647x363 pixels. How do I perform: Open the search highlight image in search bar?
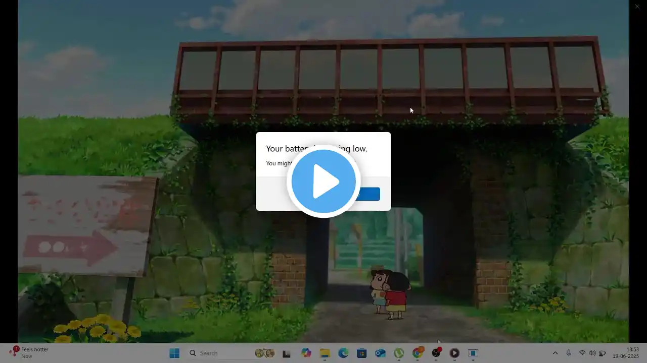265,353
